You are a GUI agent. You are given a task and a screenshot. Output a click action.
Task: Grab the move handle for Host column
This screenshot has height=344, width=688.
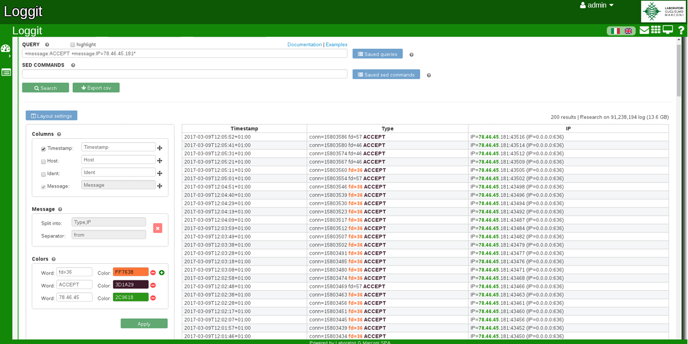pyautogui.click(x=160, y=161)
